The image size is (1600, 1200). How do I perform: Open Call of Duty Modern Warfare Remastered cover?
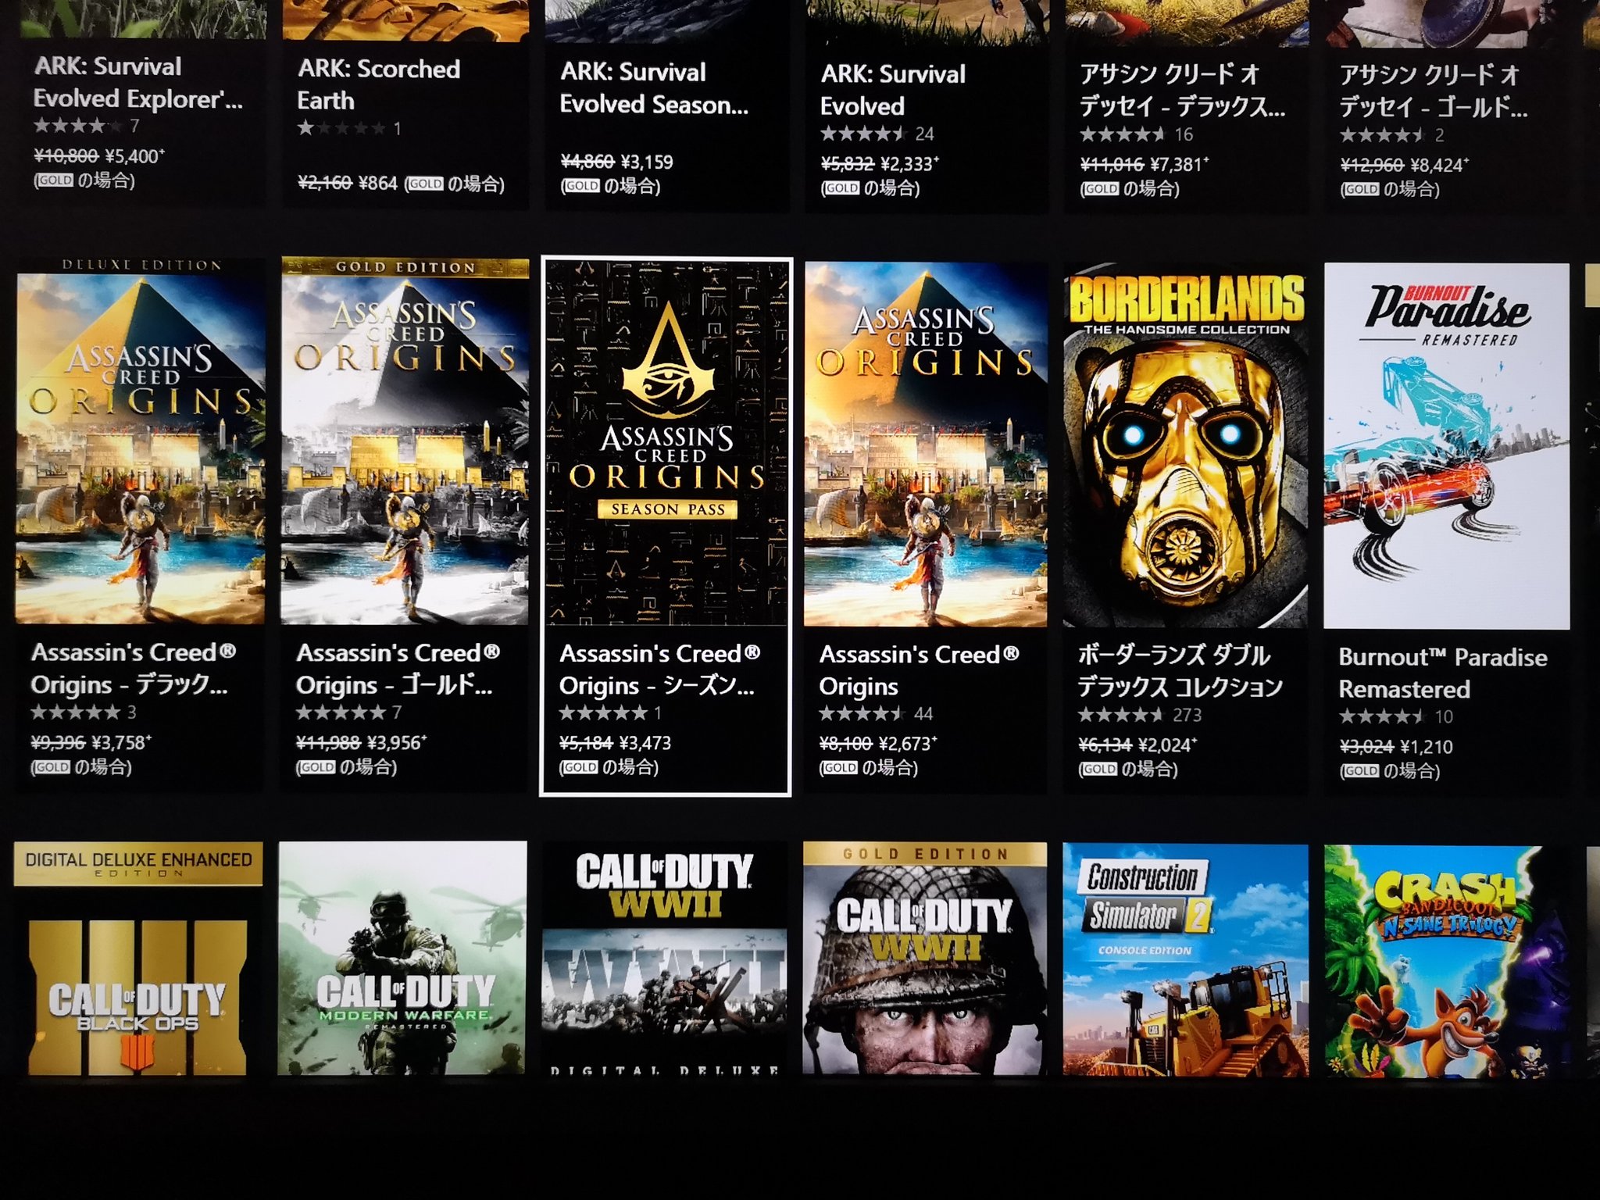[402, 958]
